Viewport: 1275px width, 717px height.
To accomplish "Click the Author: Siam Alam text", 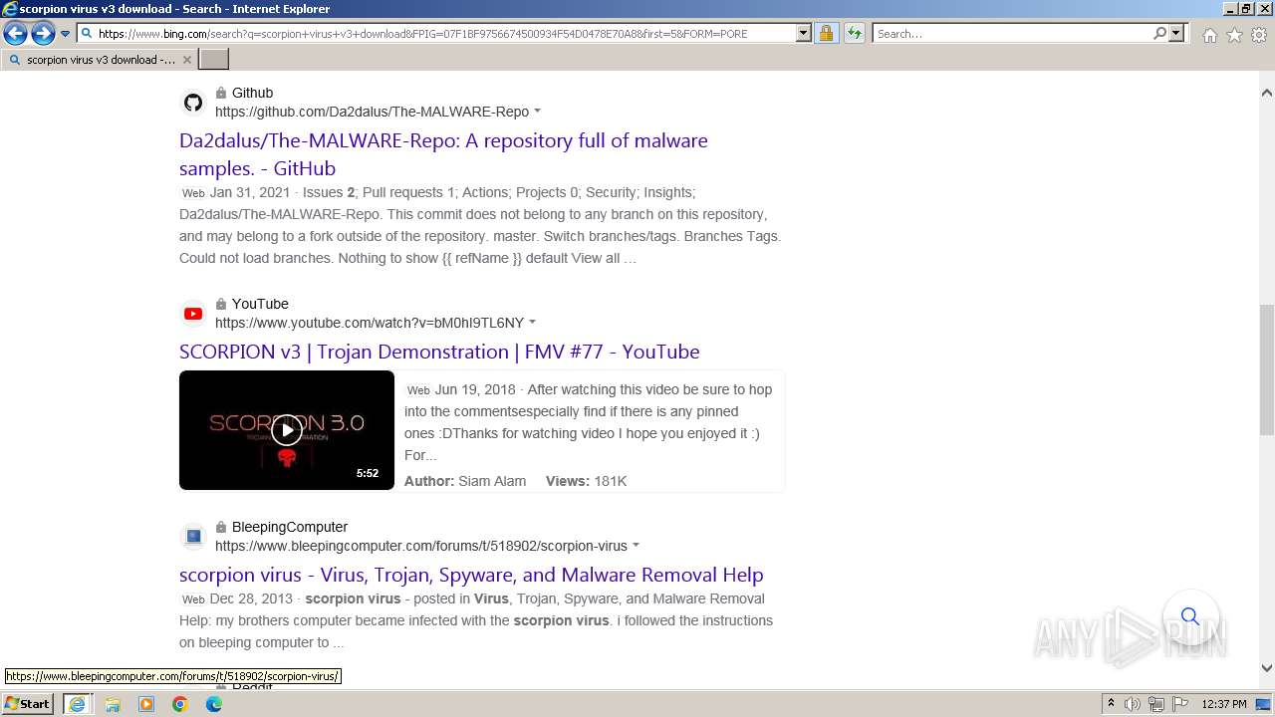I will [x=465, y=481].
